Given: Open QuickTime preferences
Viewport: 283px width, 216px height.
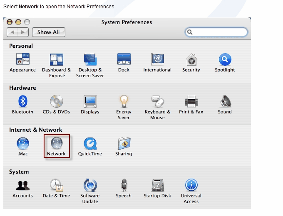Looking at the screenshot, I should tap(90, 147).
